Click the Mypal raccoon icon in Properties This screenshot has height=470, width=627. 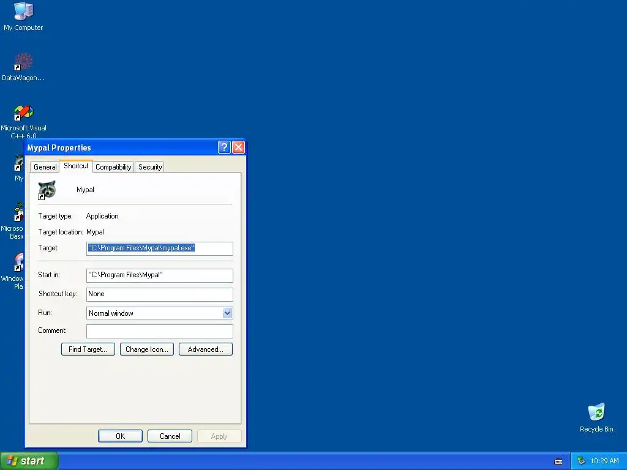47,190
